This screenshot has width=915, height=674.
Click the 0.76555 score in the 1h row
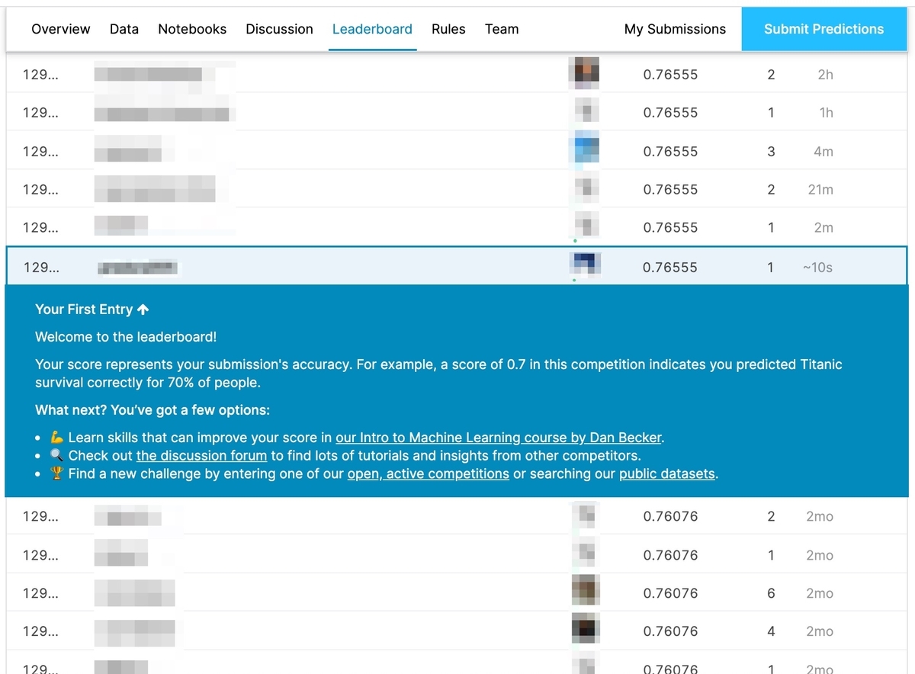(670, 113)
